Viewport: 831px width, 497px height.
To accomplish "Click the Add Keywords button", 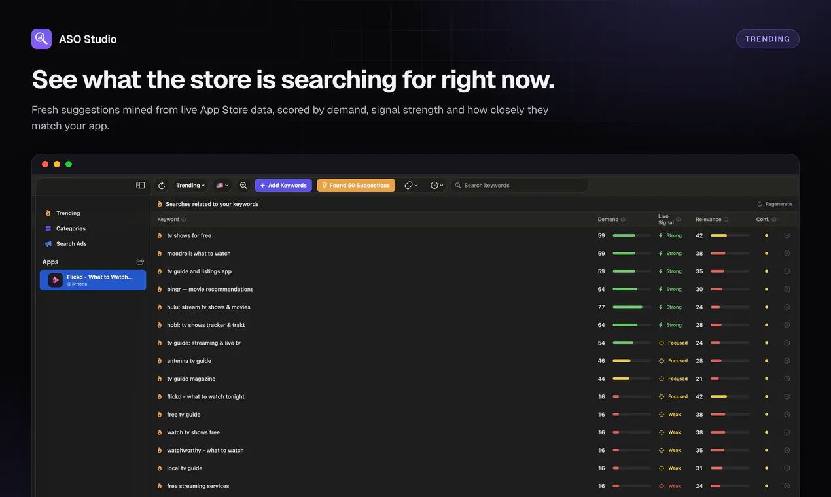I will tap(283, 185).
